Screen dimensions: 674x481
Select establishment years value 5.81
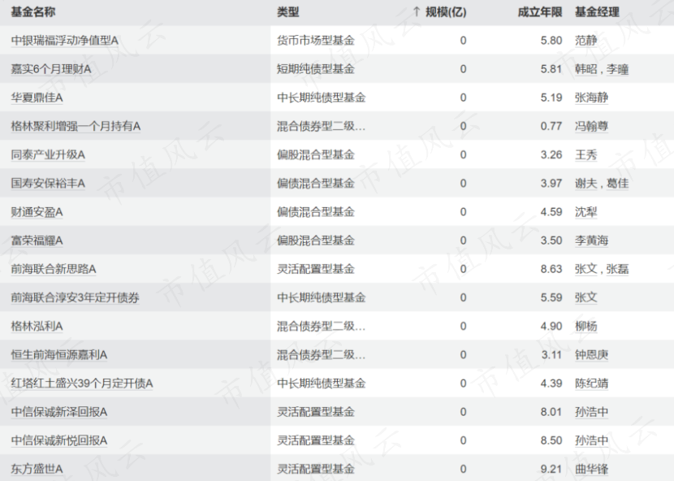(x=551, y=69)
